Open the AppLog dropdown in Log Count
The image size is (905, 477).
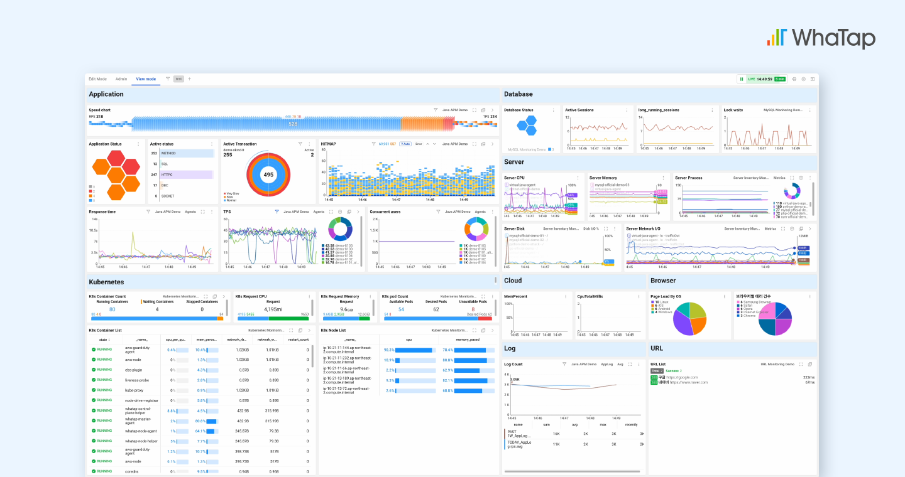[607, 364]
